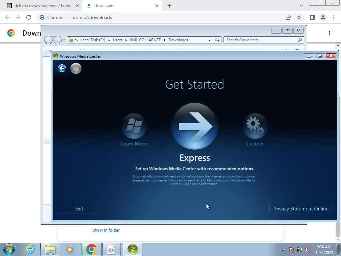Minimize the Windows Media Center window

click(309, 56)
